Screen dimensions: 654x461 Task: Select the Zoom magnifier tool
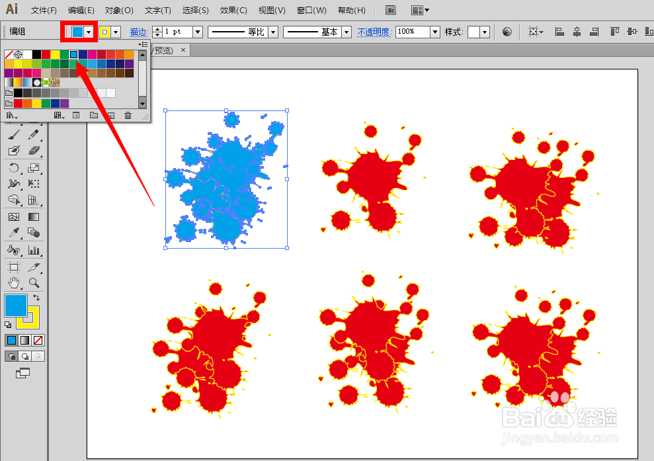click(x=34, y=283)
